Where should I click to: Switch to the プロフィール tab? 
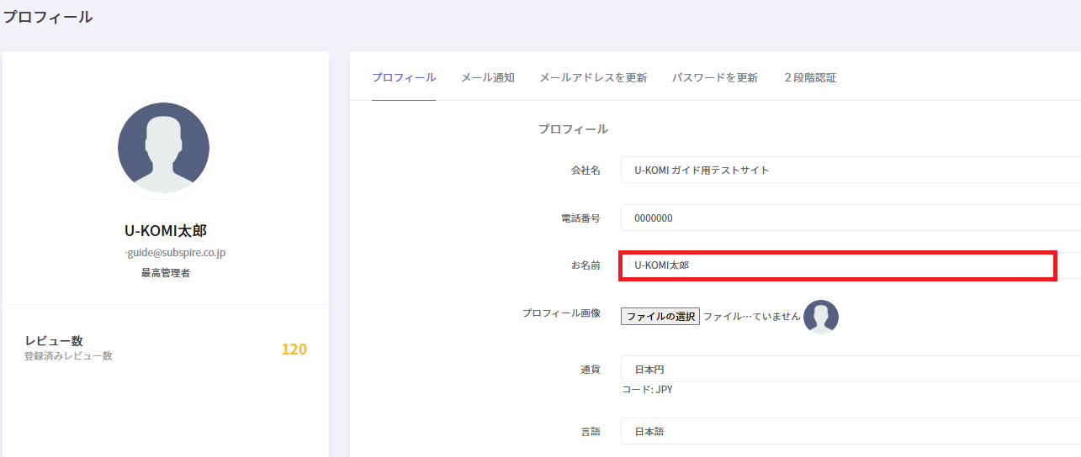click(x=404, y=78)
